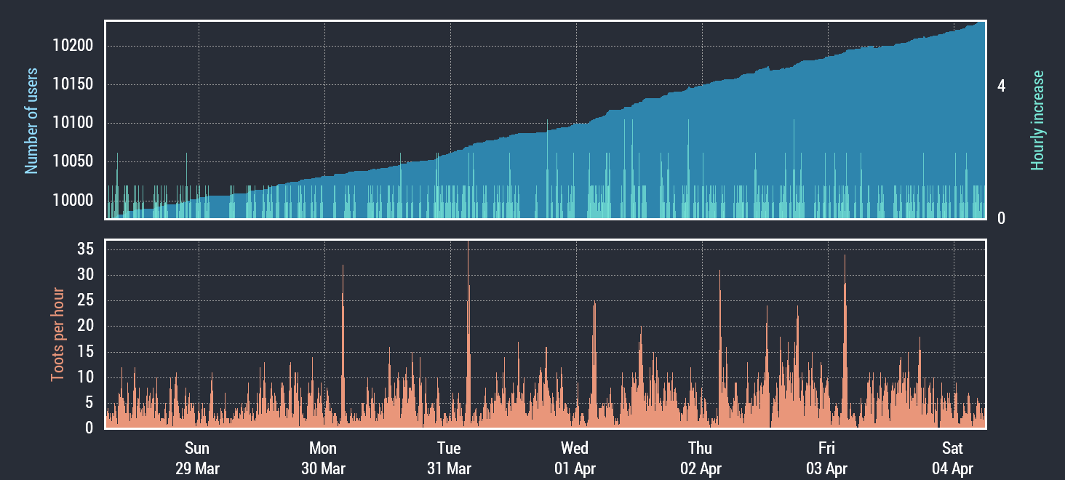Image resolution: width=1065 pixels, height=480 pixels.
Task: Select the Wed 01 Apr date label
Action: point(575,458)
